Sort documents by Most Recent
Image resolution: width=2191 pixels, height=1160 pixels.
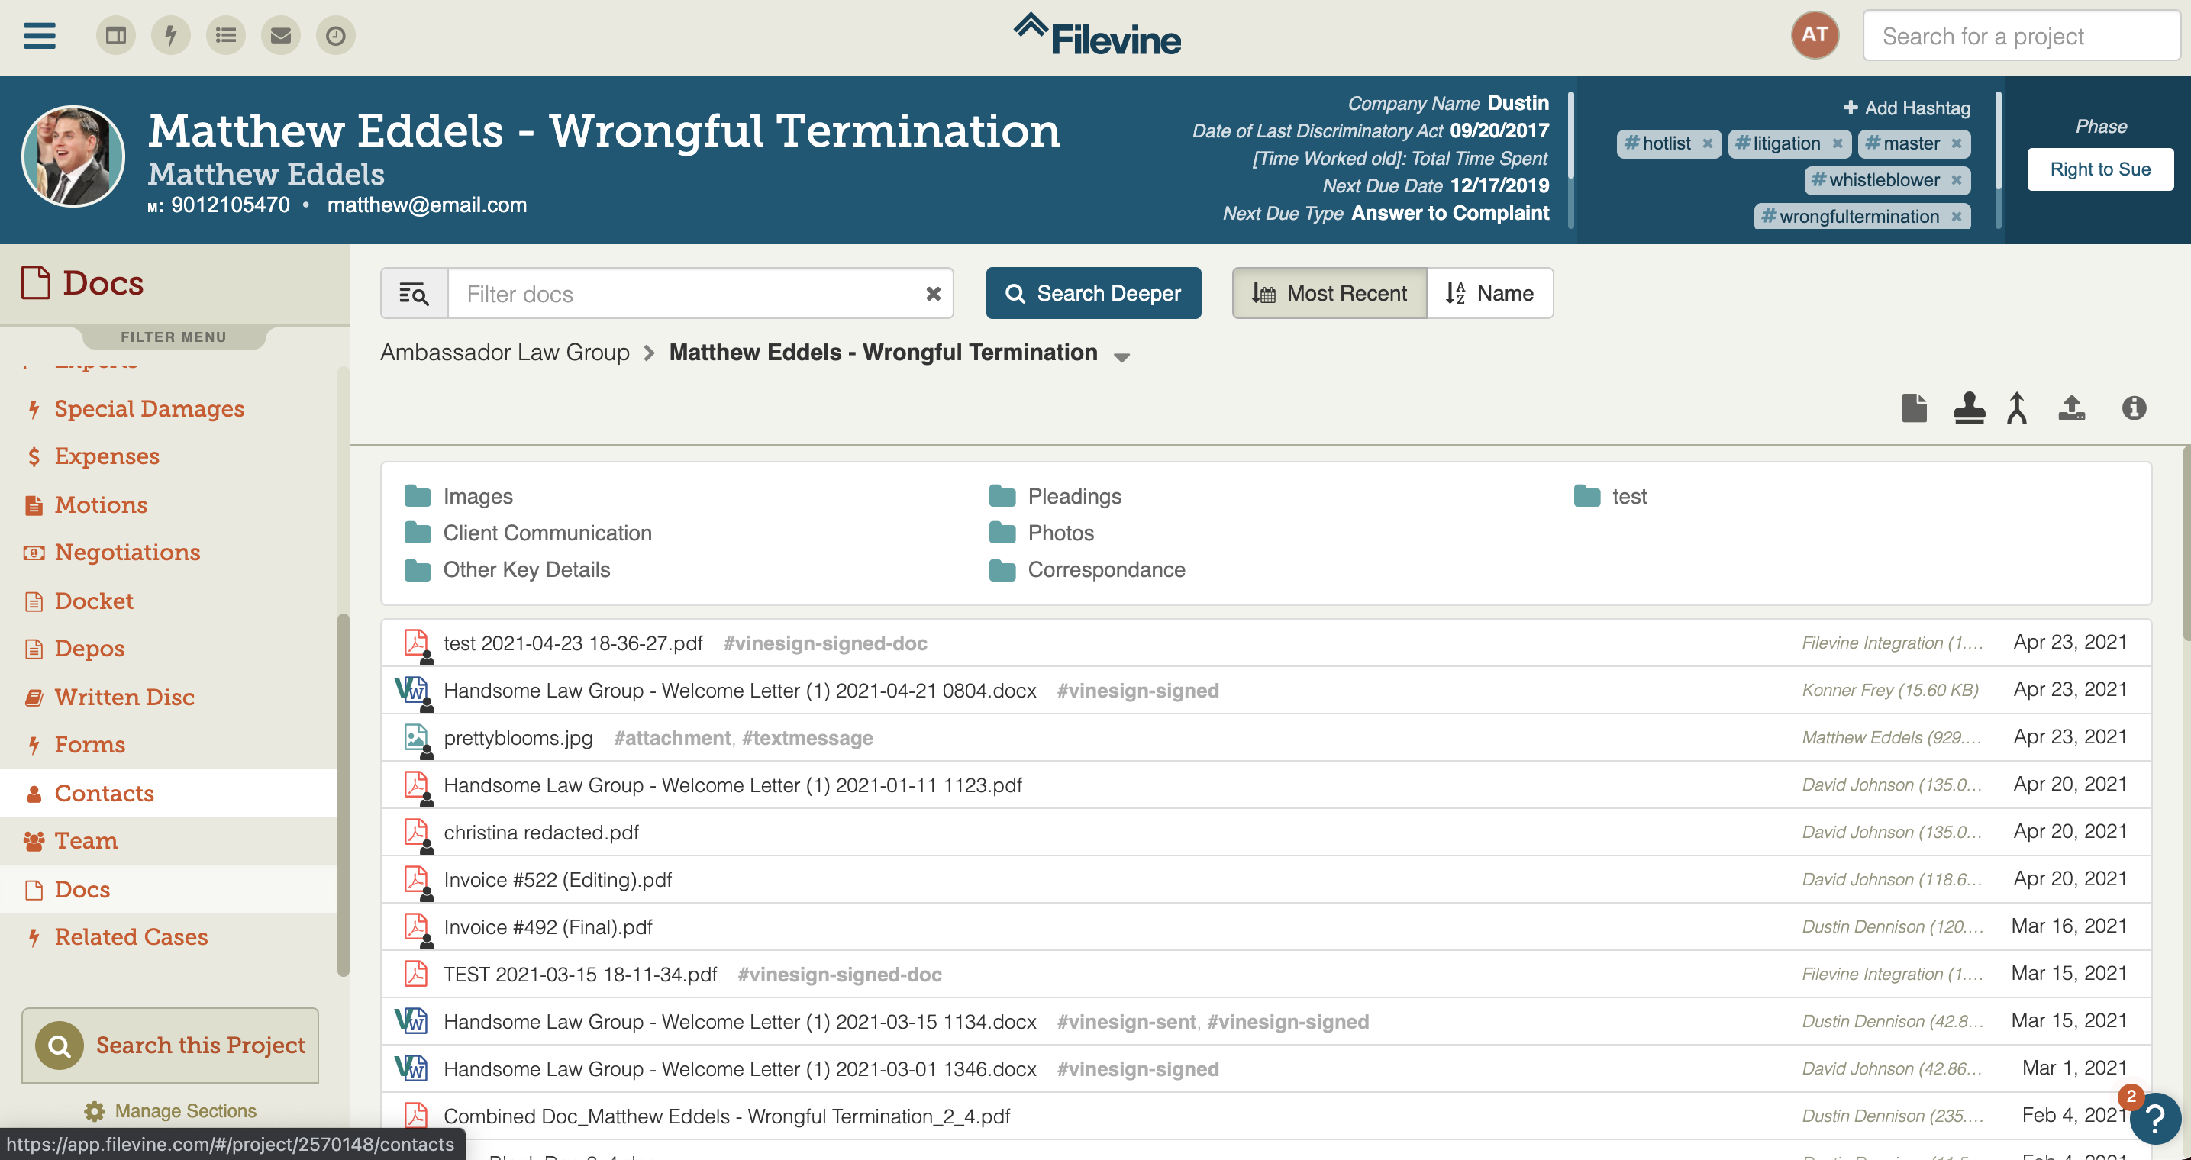[1328, 293]
